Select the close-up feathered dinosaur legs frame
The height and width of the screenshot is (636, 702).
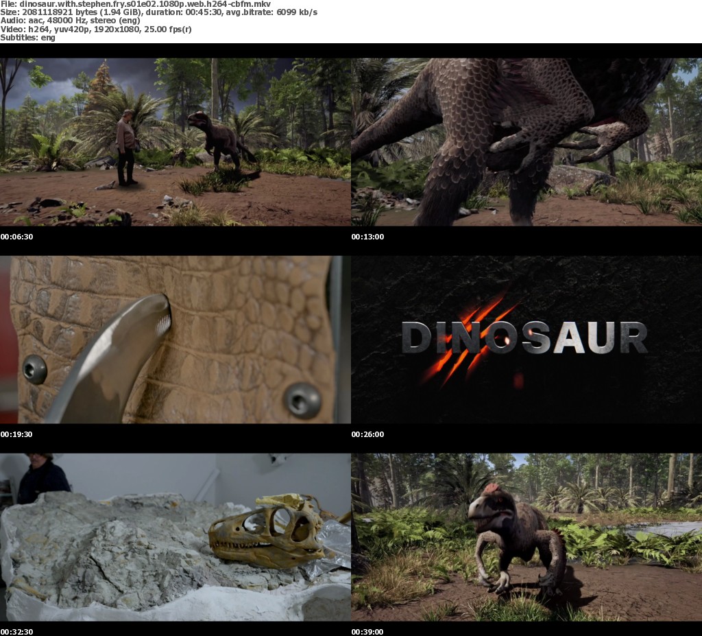[526, 141]
